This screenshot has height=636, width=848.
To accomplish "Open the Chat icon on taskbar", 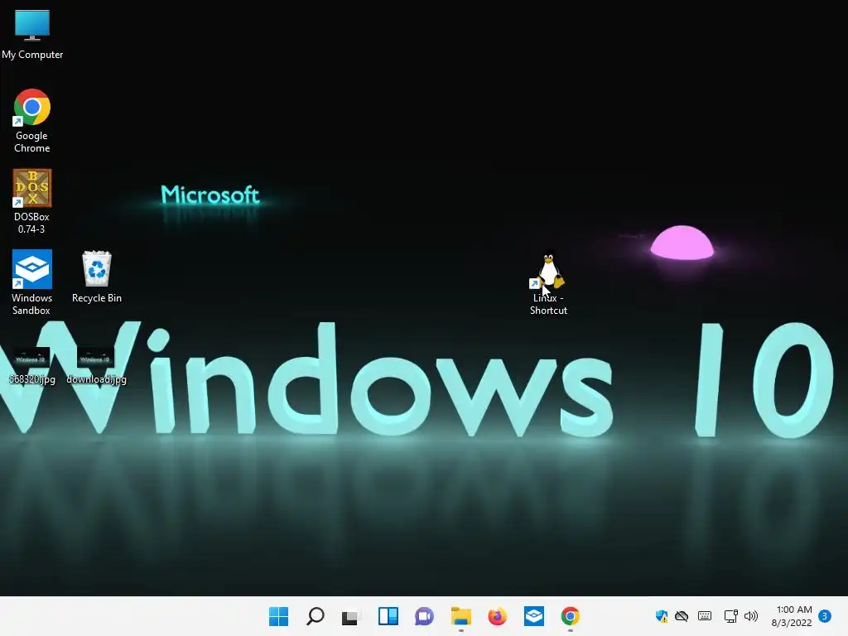I will point(425,616).
